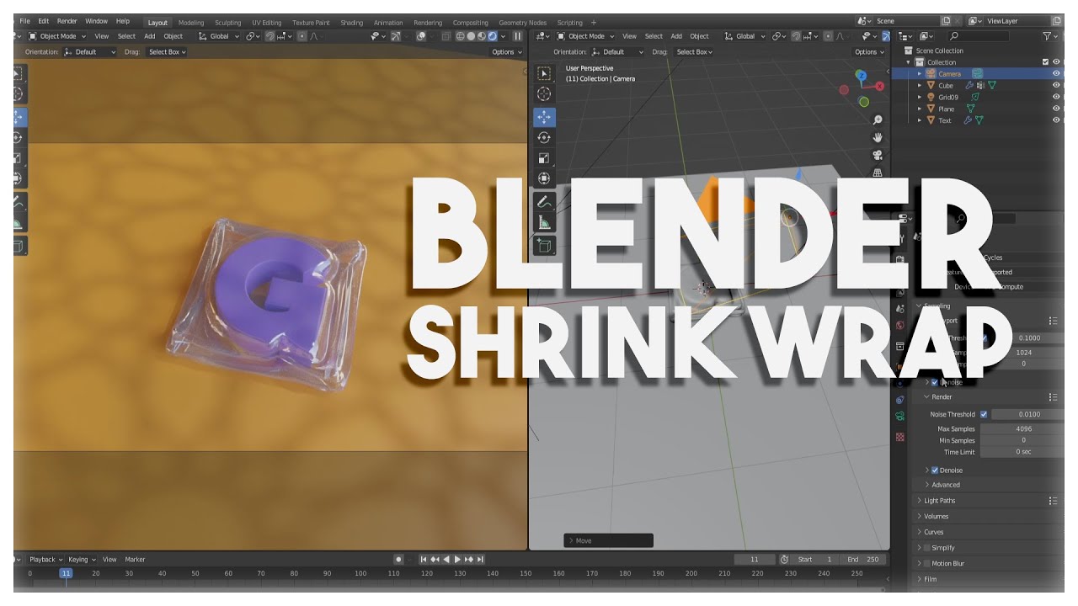Enable wireframe shading in left viewport
The width and height of the screenshot is (1078, 606).
(460, 36)
